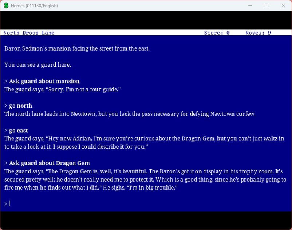292x230 pixels.
Task: Minimize the Heroes window
Action: [x=250, y=5]
